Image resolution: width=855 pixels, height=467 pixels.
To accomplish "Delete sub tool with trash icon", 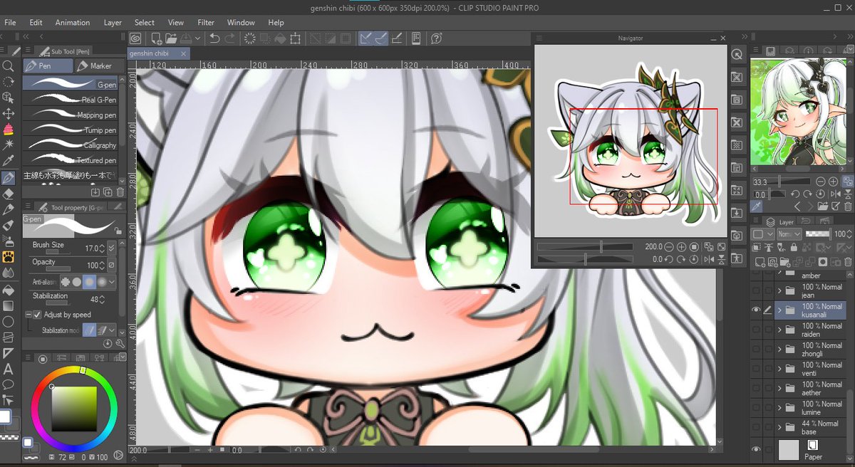I will click(120, 192).
